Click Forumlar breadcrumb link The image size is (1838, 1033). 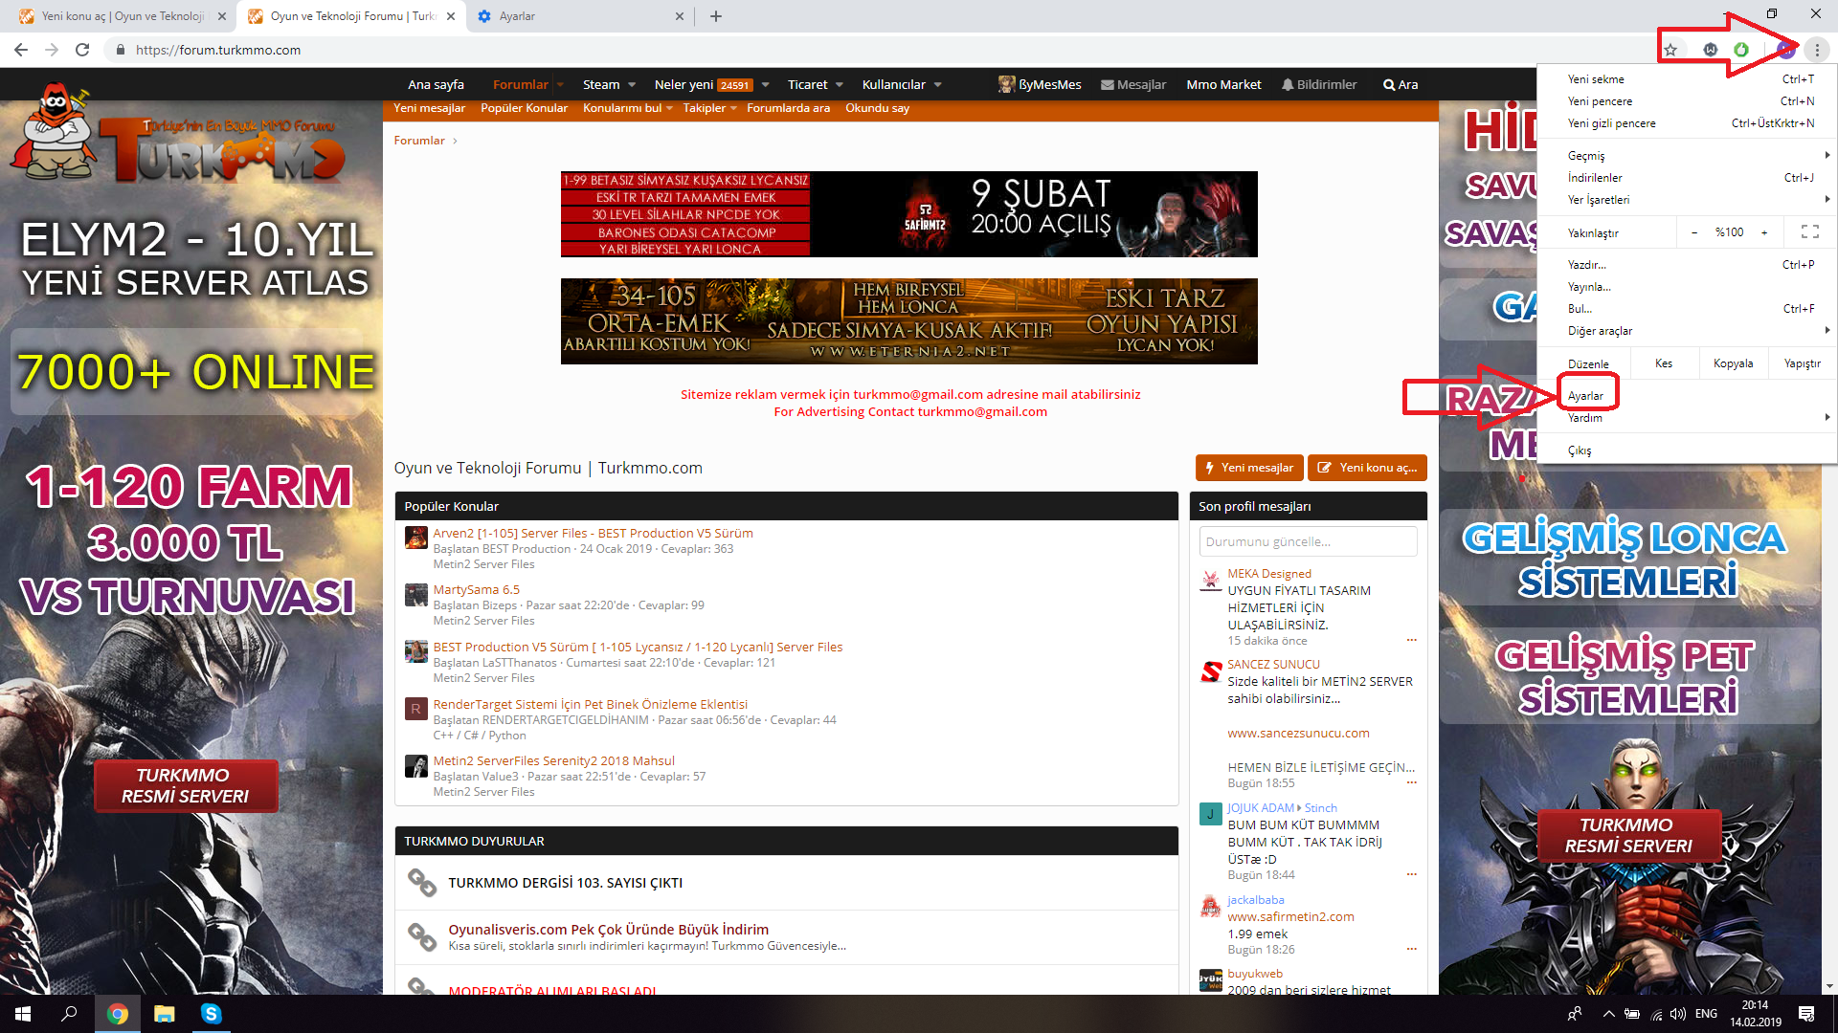click(419, 141)
